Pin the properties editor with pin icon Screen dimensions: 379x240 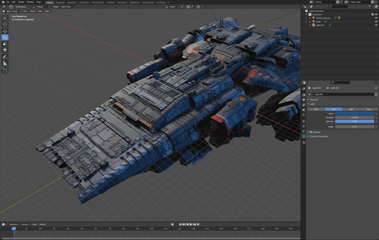[376, 88]
